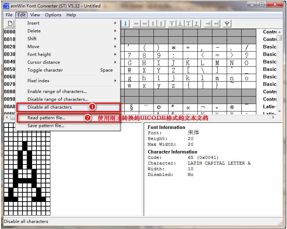Screen dimensions: 287x229
Task: Open the Help menu
Action: 71,15
